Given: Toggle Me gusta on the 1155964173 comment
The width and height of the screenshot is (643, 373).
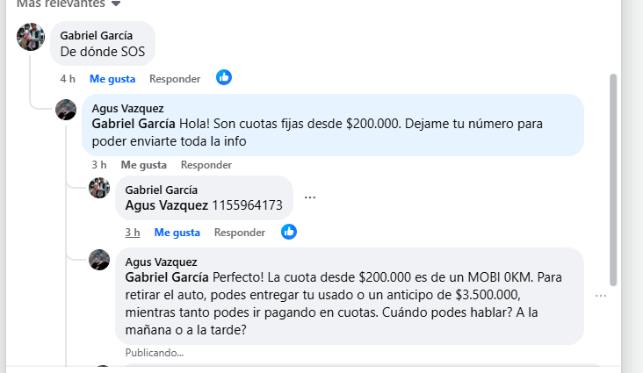Looking at the screenshot, I should click(x=177, y=233).
